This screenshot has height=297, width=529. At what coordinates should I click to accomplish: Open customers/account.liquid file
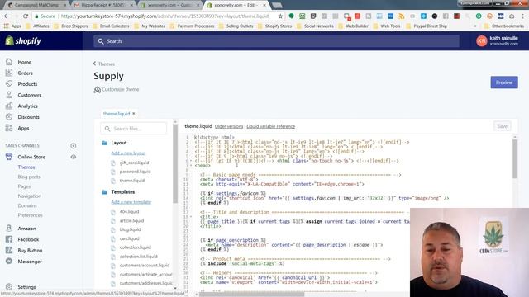tap(145, 266)
